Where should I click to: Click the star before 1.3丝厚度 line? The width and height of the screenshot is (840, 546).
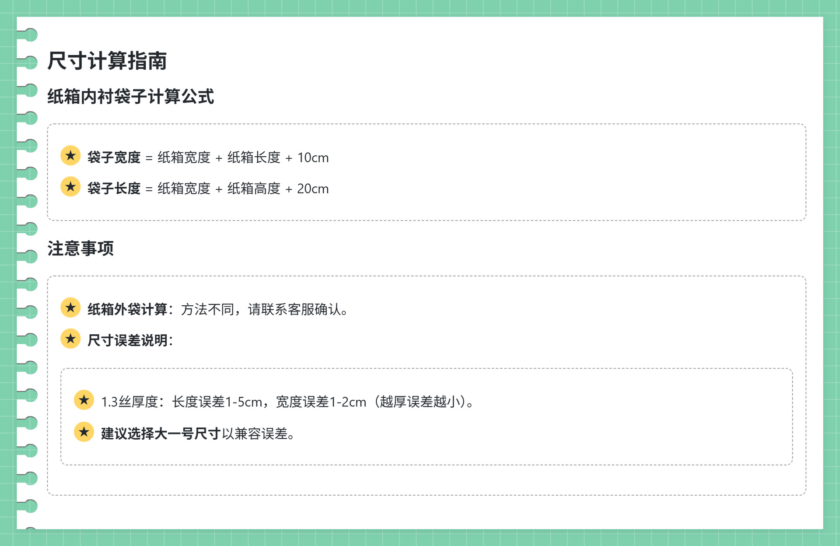pyautogui.click(x=84, y=400)
